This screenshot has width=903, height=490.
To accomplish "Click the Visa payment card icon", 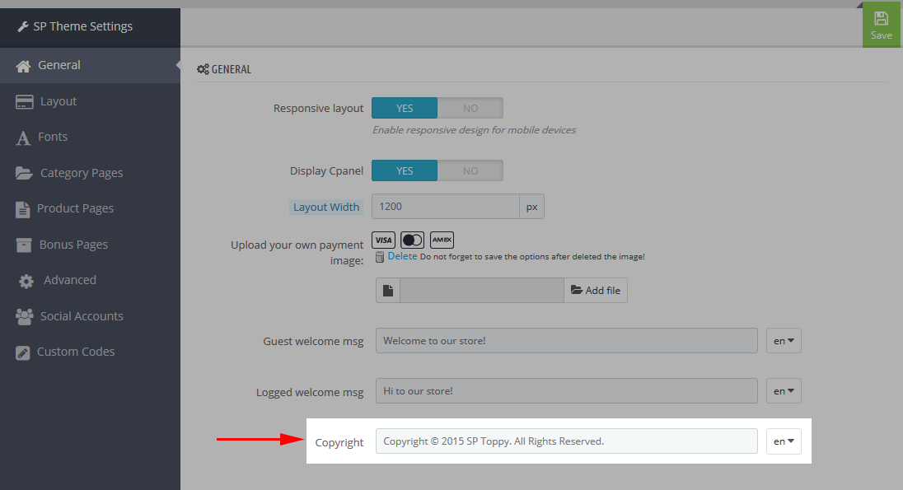I will pyautogui.click(x=384, y=240).
